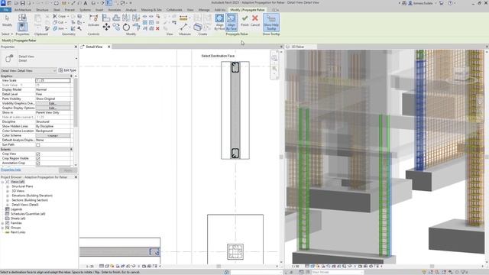Click the zoom control in Detail View navigation bar

(274, 58)
